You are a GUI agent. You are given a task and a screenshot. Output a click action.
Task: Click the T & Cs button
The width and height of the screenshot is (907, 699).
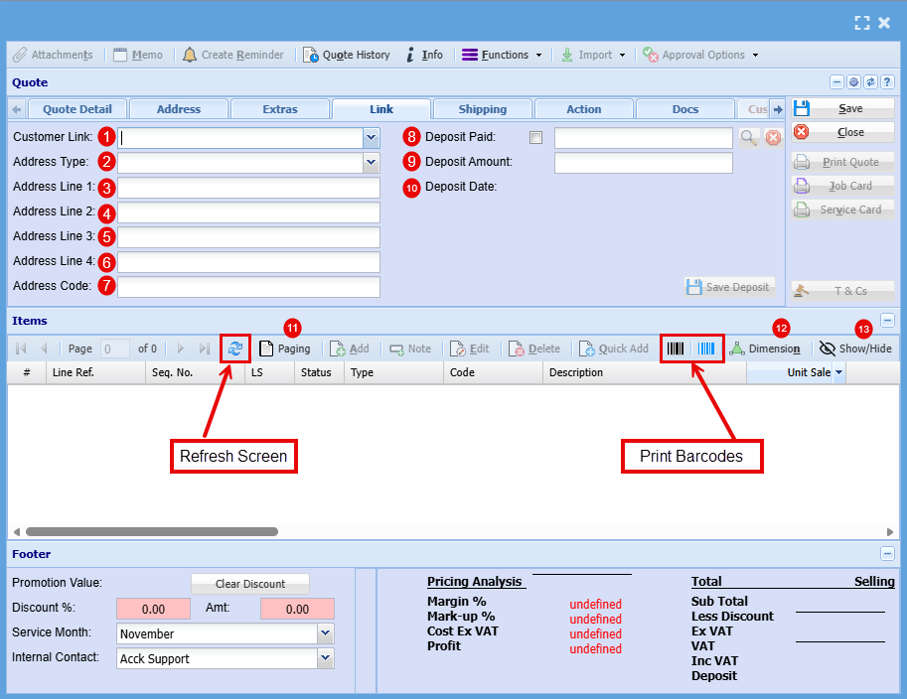[x=842, y=291]
